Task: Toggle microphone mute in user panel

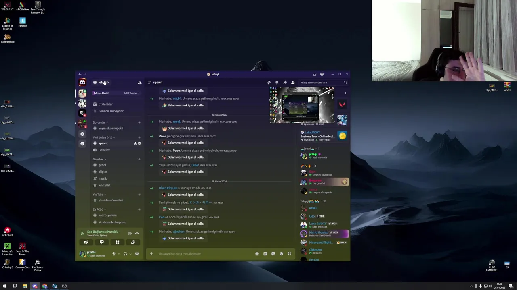Action: pos(114,254)
